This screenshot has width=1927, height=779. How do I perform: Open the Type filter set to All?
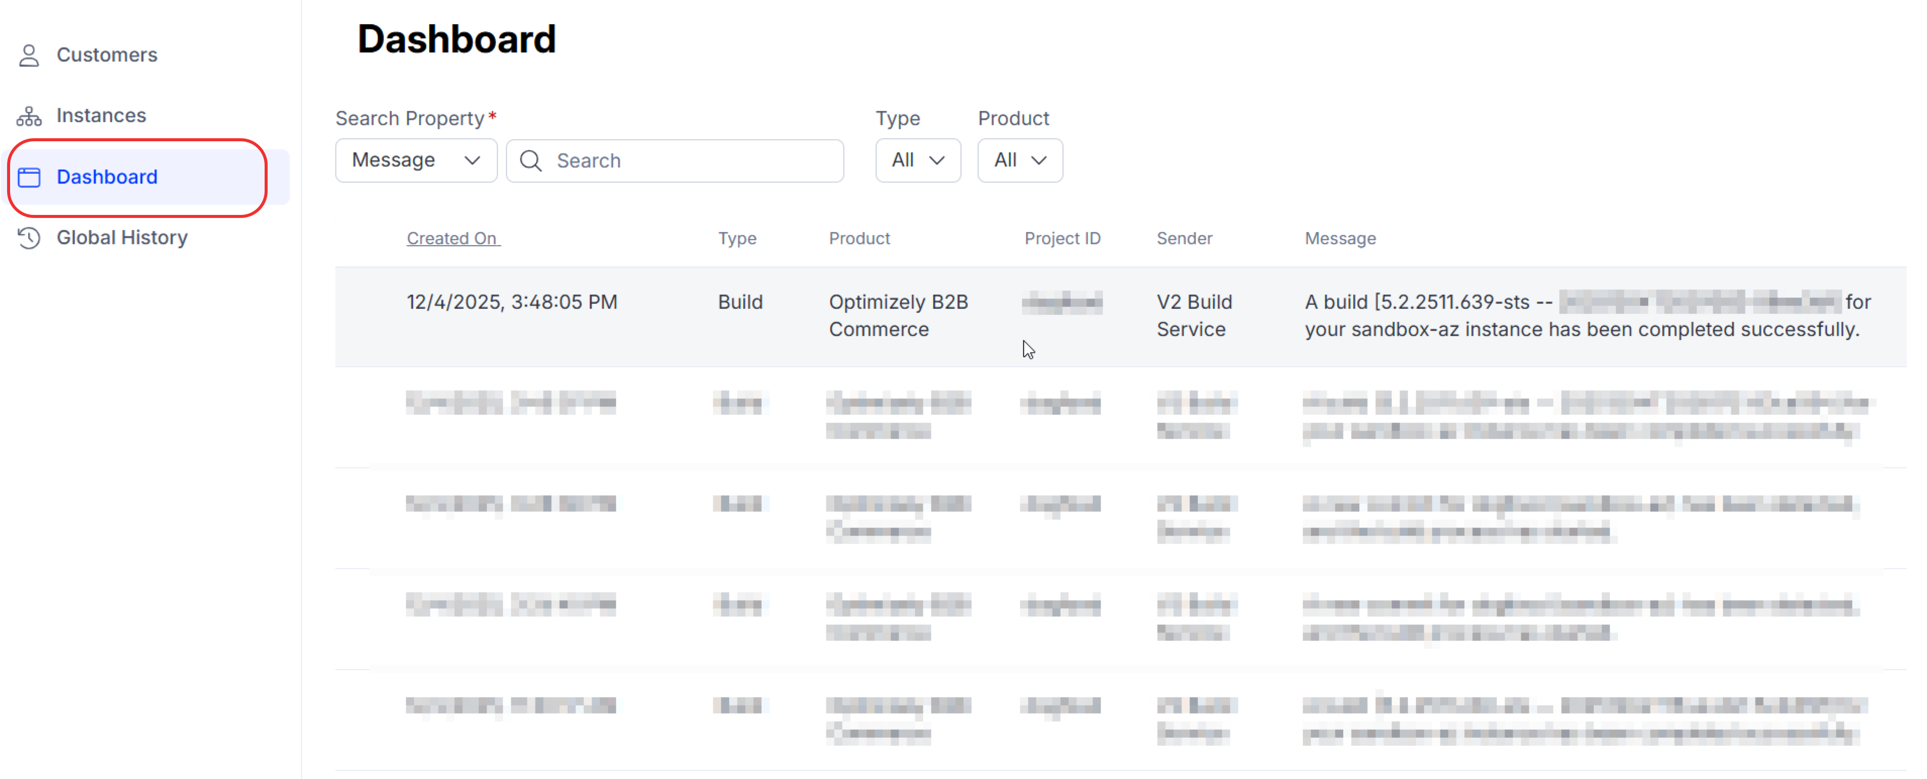pyautogui.click(x=917, y=160)
